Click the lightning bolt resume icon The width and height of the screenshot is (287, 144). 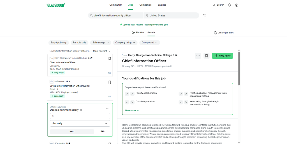(x=121, y=25)
